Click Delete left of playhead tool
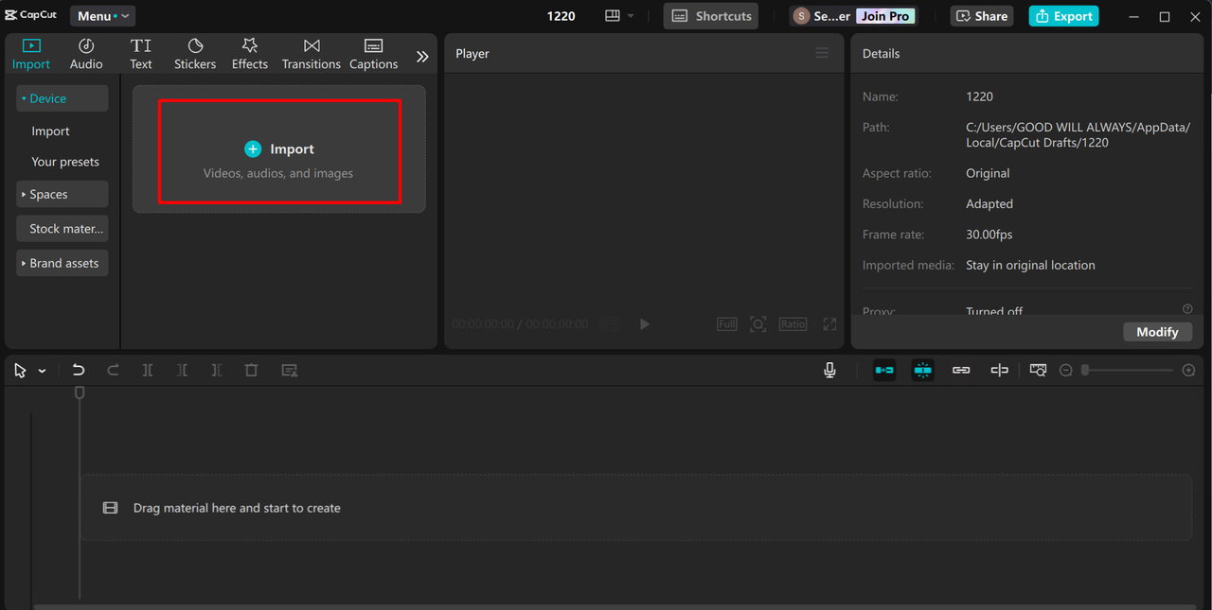This screenshot has height=610, width=1212. (182, 371)
